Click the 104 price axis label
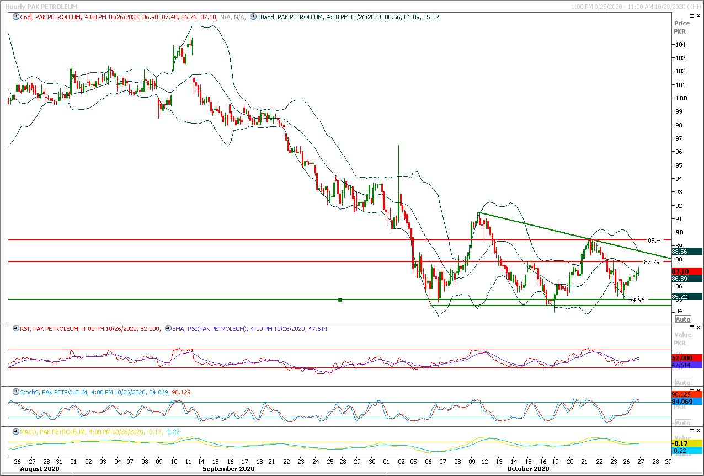 [680, 45]
